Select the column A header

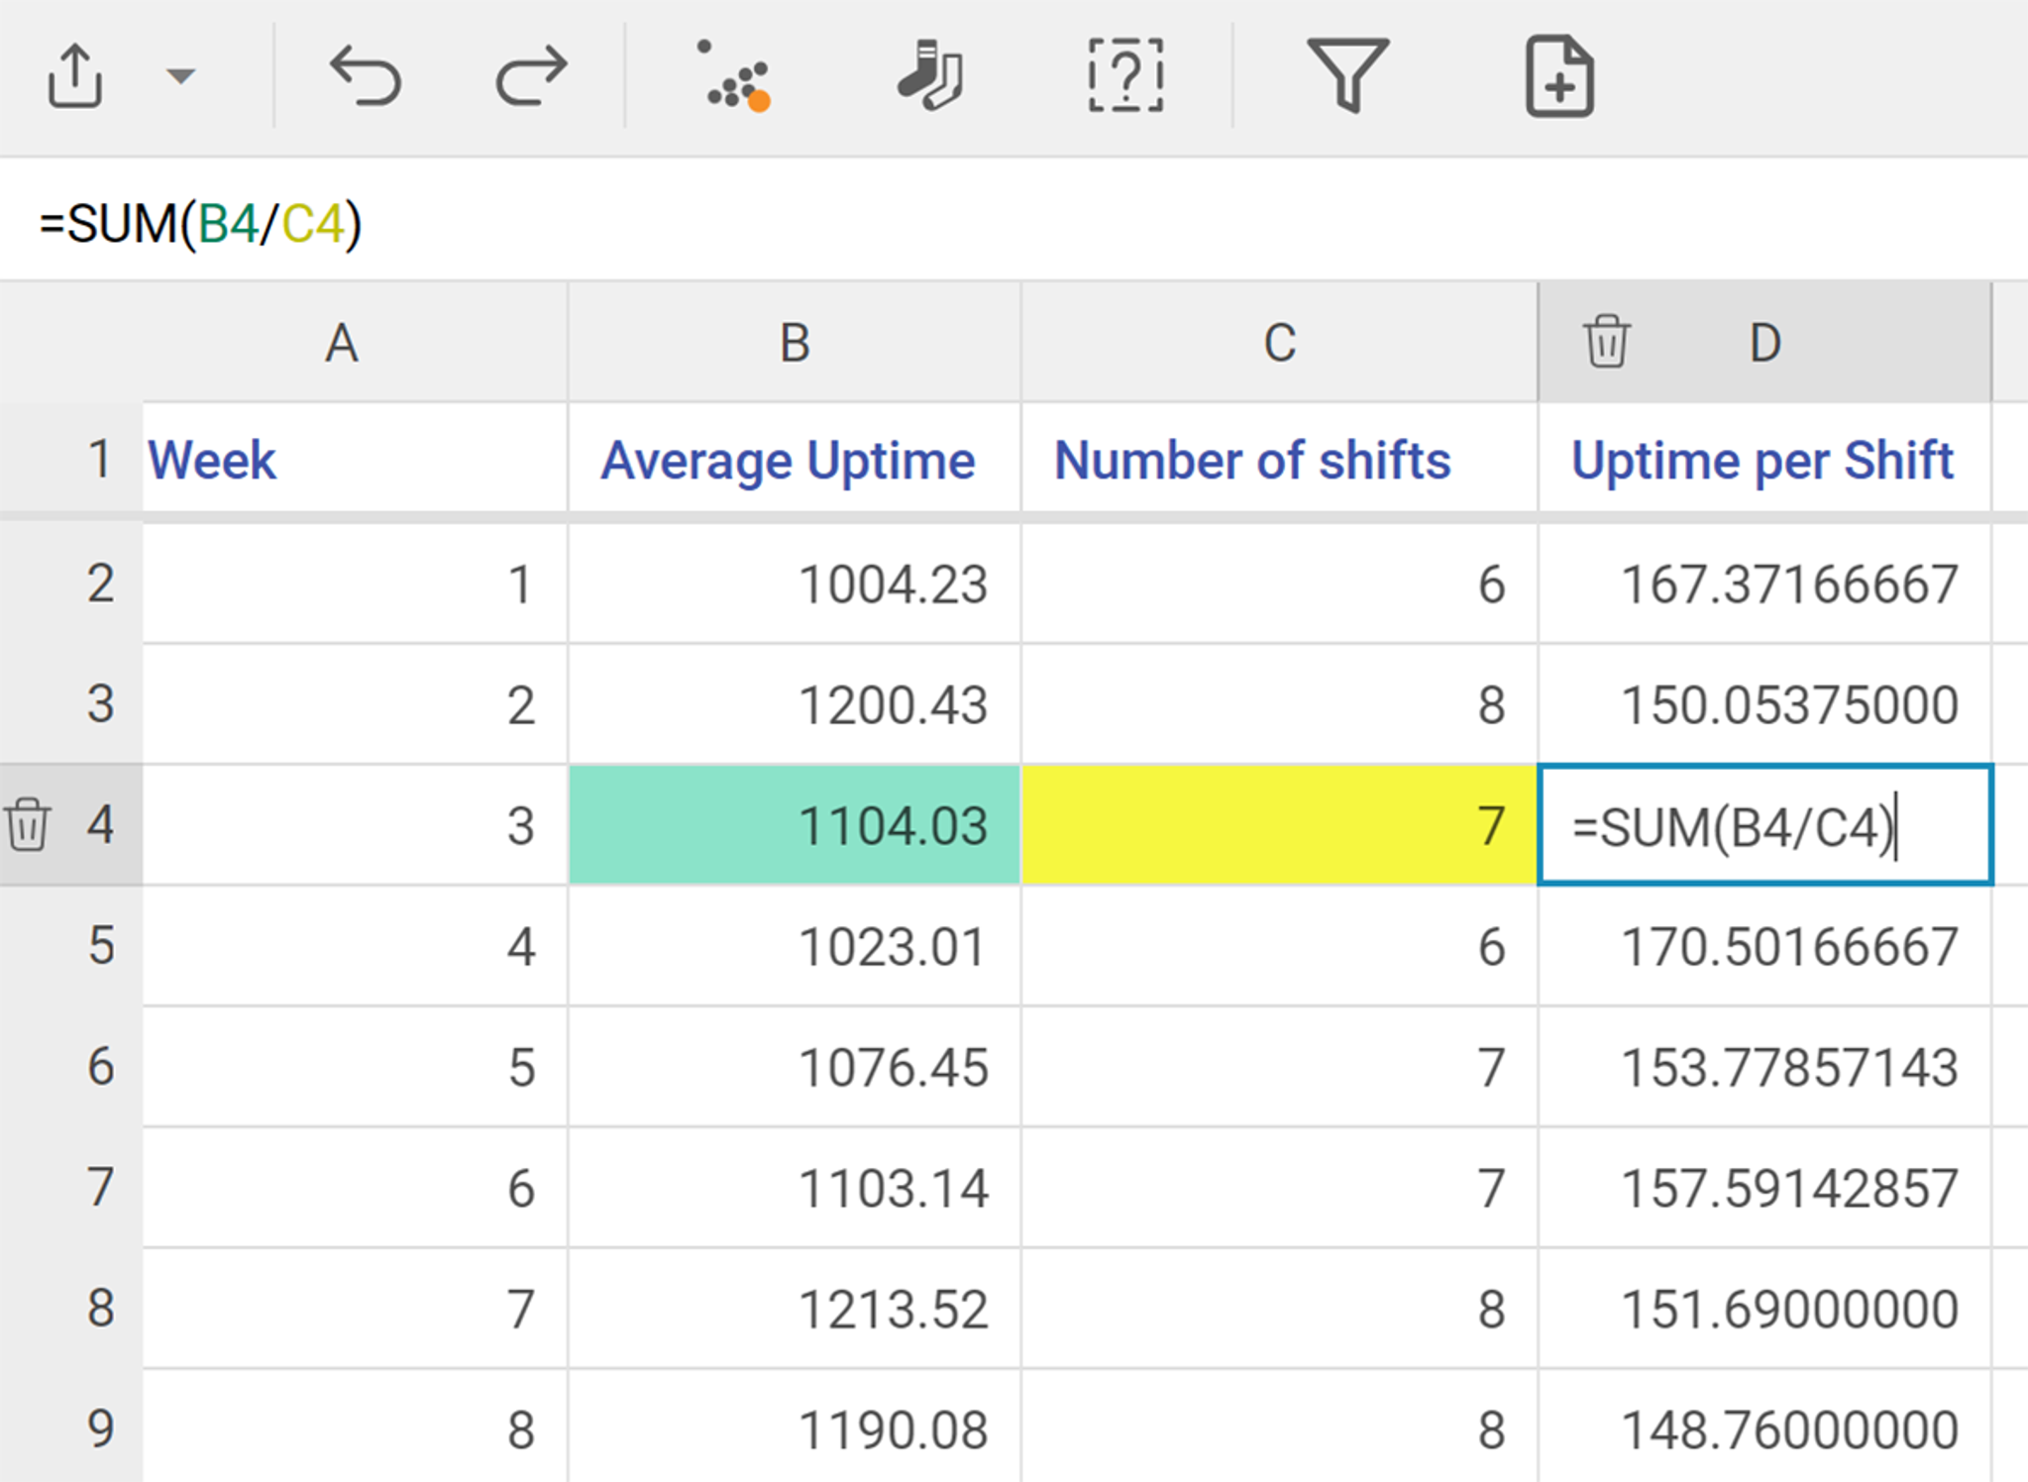point(342,344)
